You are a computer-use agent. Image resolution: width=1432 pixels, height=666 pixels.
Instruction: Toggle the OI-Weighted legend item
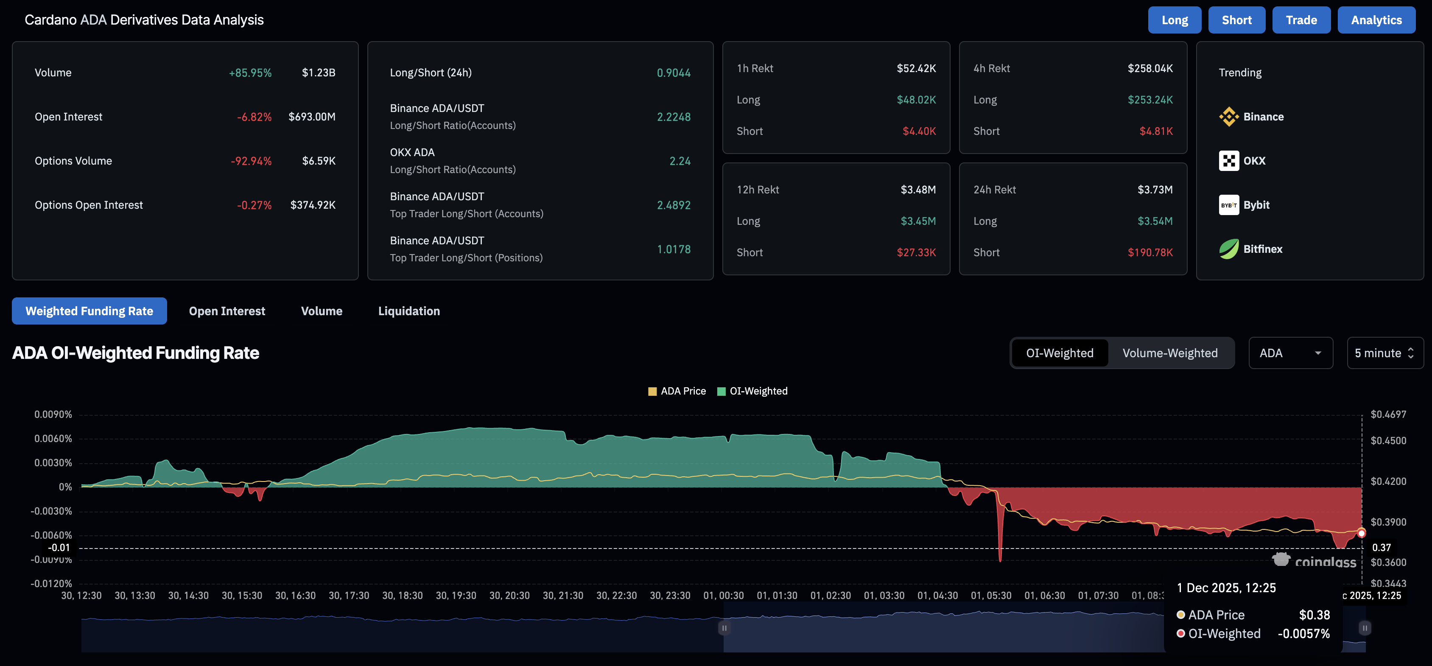coord(752,391)
